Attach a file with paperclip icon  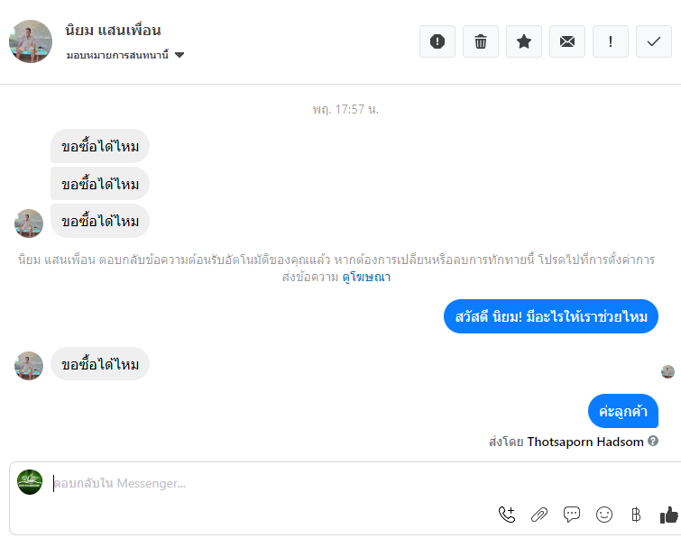coord(539,515)
